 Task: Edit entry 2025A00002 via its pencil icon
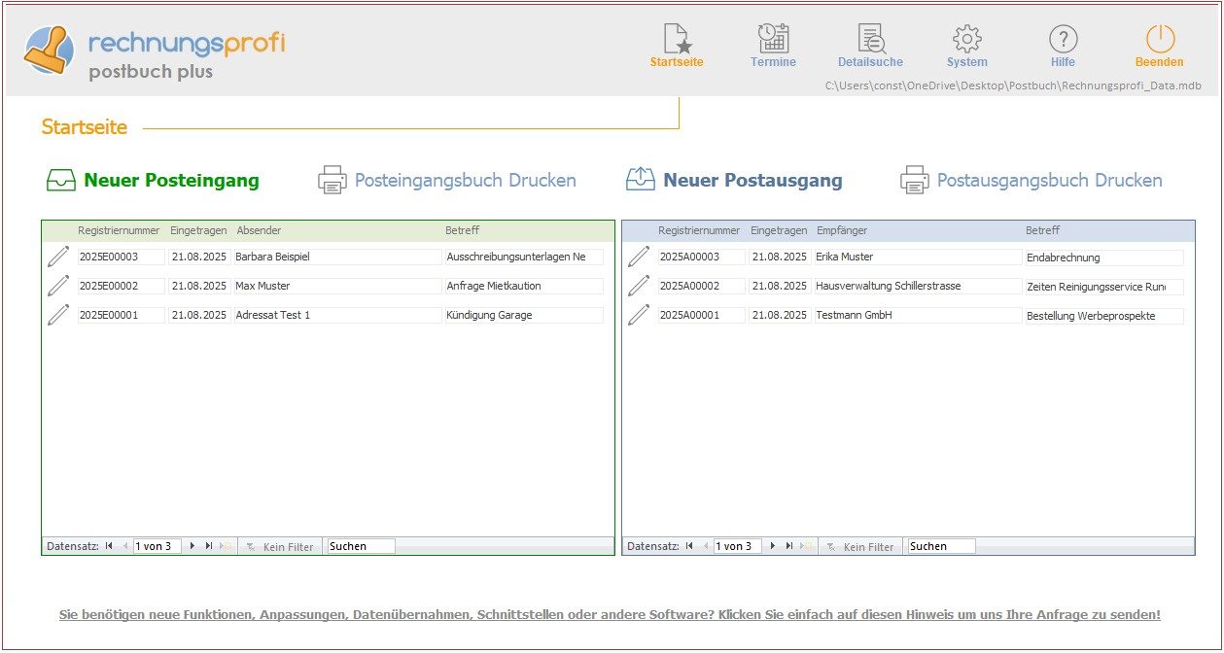(x=639, y=286)
